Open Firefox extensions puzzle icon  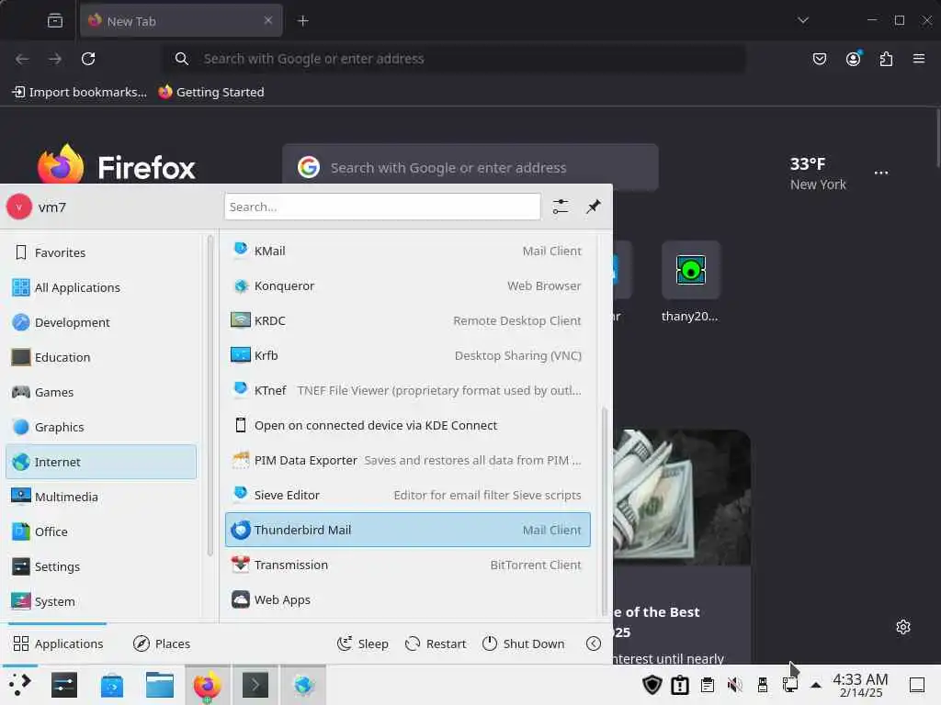(x=886, y=59)
